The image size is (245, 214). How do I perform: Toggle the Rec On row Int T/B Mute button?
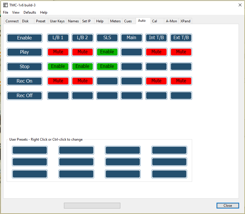pyautogui.click(x=156, y=81)
